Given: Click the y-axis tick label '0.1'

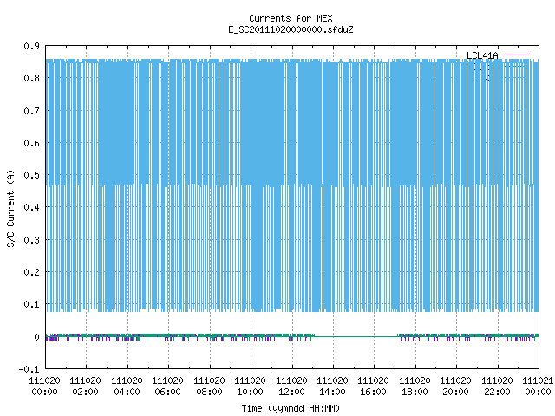Looking at the screenshot, I should coord(31,304).
